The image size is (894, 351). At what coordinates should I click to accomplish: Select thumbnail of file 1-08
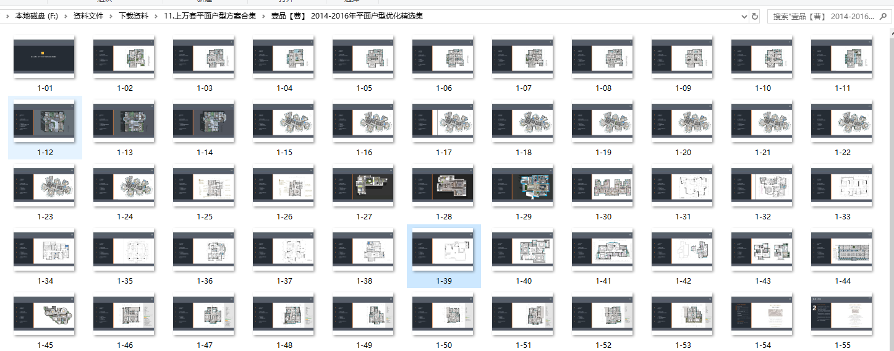pos(602,56)
